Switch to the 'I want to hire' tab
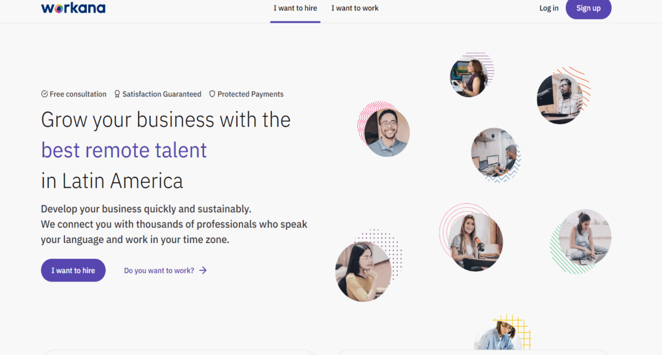Image resolution: width=662 pixels, height=355 pixels. tap(295, 8)
